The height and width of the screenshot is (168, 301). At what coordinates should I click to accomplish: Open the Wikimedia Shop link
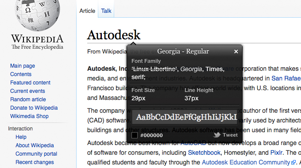(29, 116)
